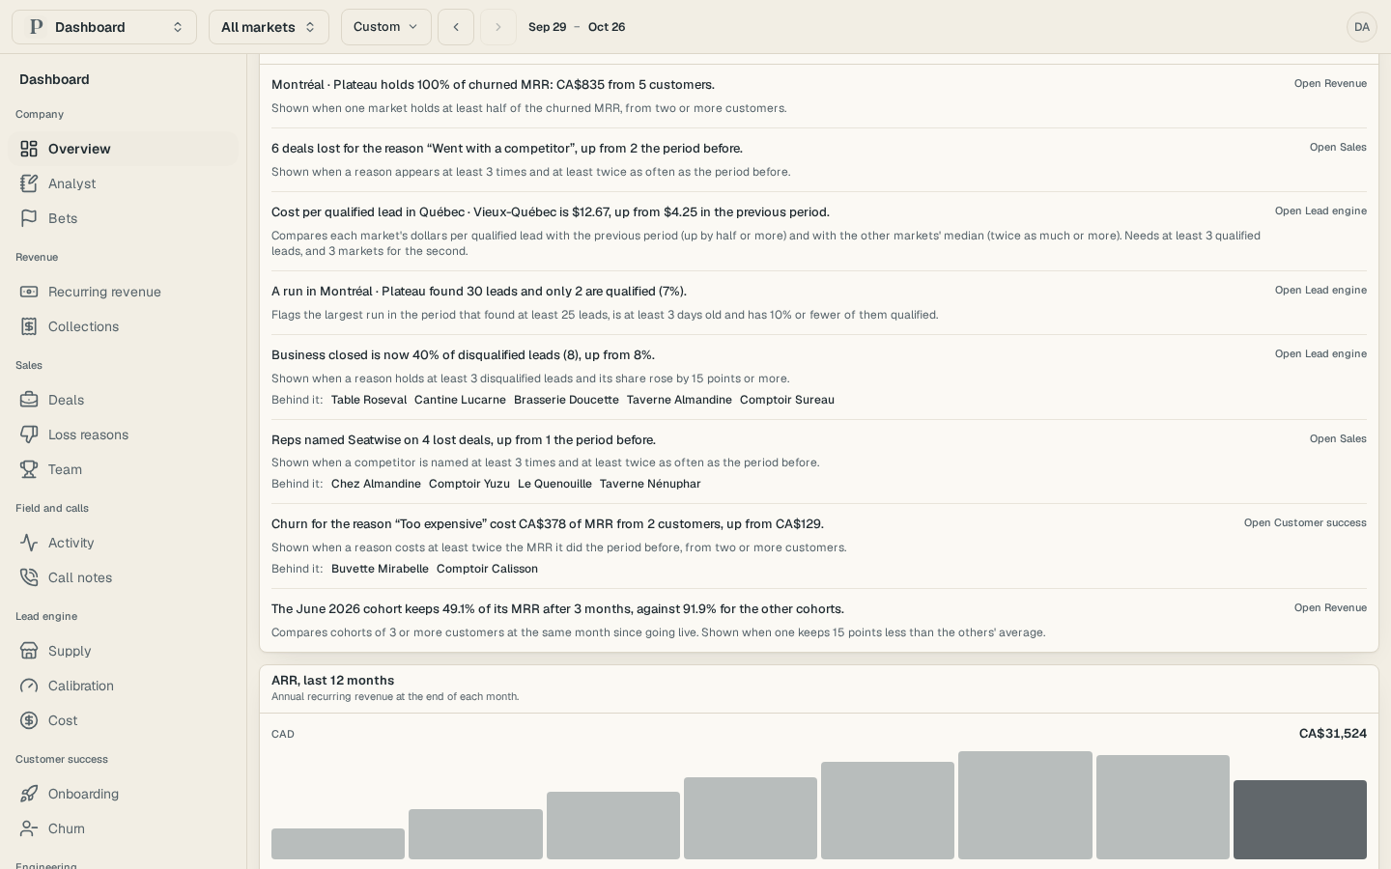Screen dimensions: 1391x869
Task: Open Sales for competitor loss reason insight
Action: coord(1338,148)
